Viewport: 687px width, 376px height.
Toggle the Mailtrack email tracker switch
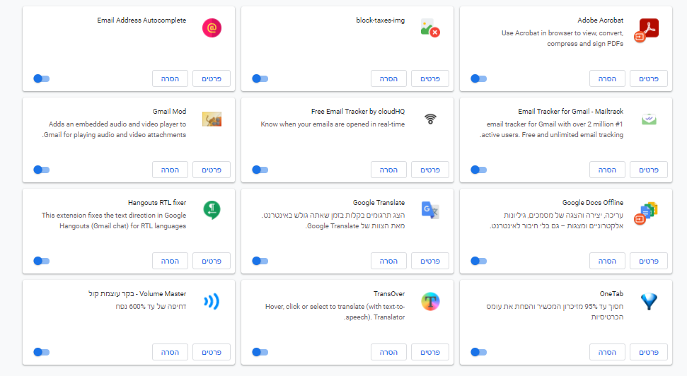click(479, 170)
